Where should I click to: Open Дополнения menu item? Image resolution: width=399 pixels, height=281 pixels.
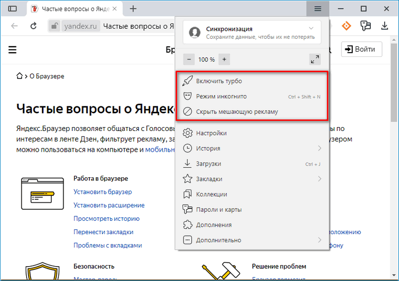tap(252, 225)
